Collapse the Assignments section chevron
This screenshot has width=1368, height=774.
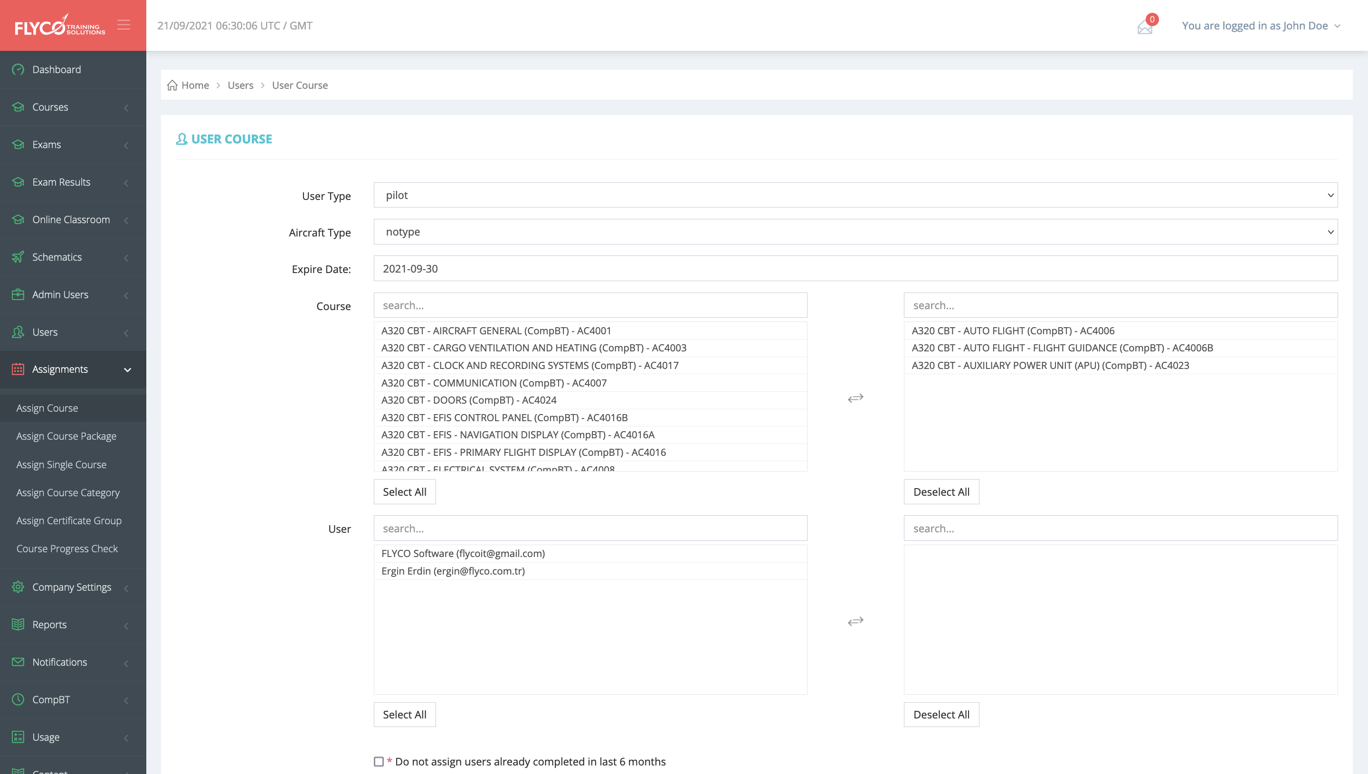[128, 370]
